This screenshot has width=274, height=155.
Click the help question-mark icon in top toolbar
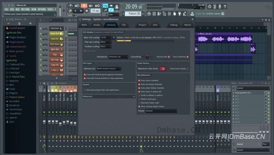pyautogui.click(x=225, y=7)
